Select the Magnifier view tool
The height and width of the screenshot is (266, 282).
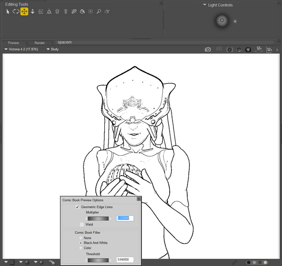pyautogui.click(x=99, y=11)
